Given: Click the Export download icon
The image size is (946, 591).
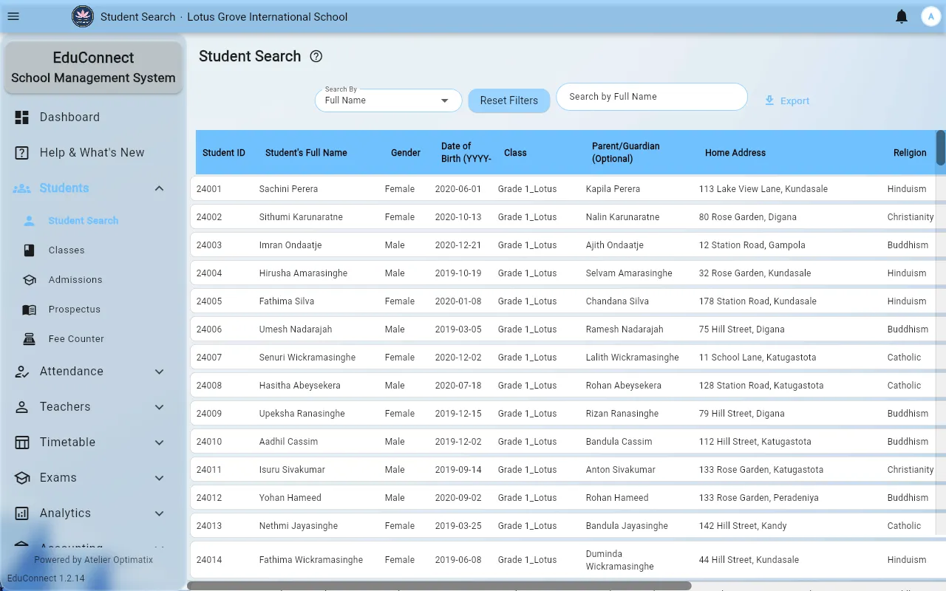Looking at the screenshot, I should coord(769,100).
